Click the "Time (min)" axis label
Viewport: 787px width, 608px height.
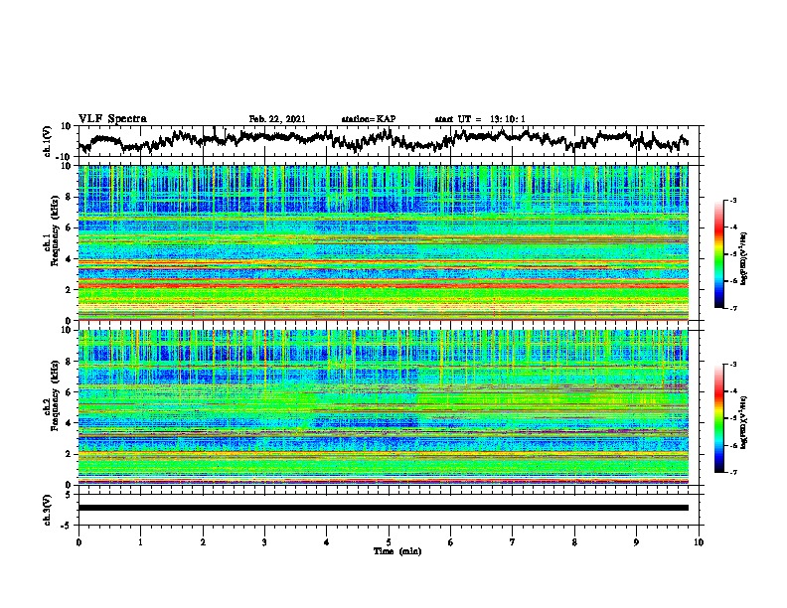(x=397, y=551)
